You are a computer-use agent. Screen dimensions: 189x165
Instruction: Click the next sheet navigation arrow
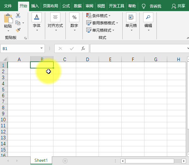(x=17, y=161)
